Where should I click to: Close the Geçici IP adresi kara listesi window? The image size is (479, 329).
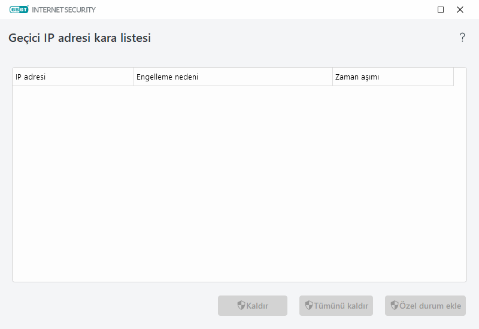pos(460,10)
